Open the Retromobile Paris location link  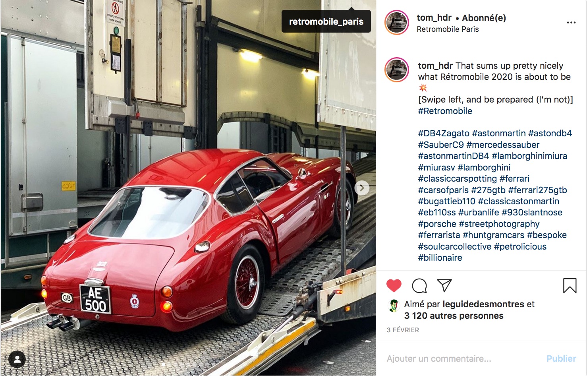(x=448, y=29)
